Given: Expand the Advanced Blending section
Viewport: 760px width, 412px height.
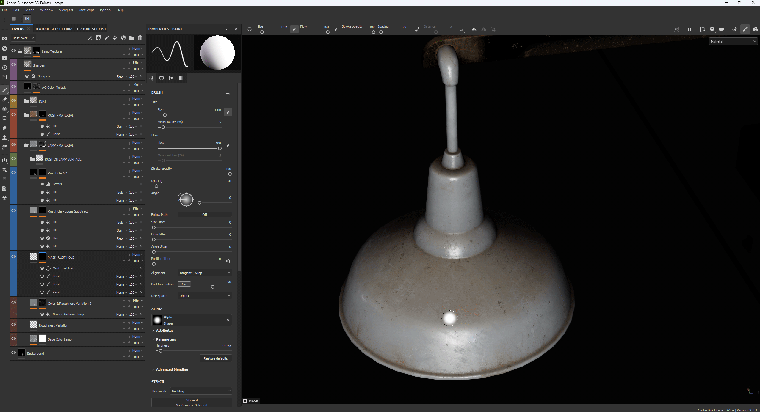Looking at the screenshot, I should 172,369.
